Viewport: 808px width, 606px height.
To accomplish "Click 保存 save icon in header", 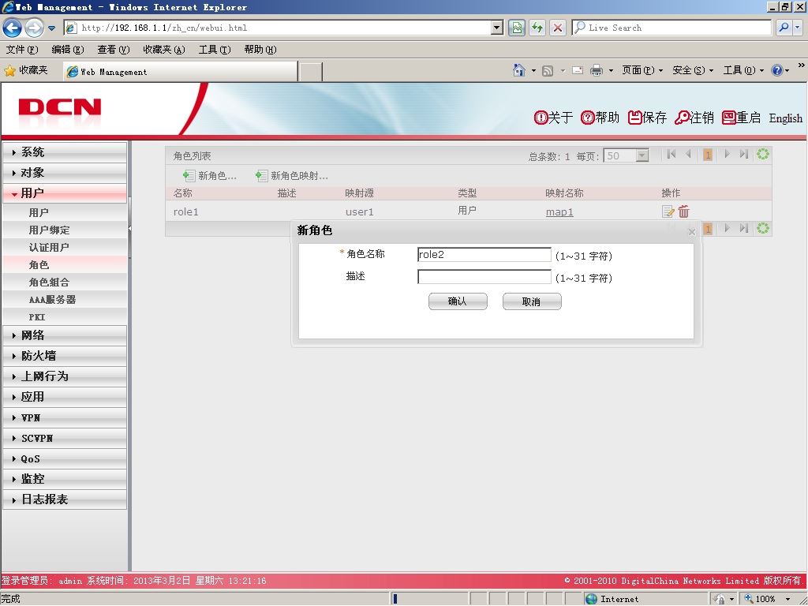I will pyautogui.click(x=647, y=118).
